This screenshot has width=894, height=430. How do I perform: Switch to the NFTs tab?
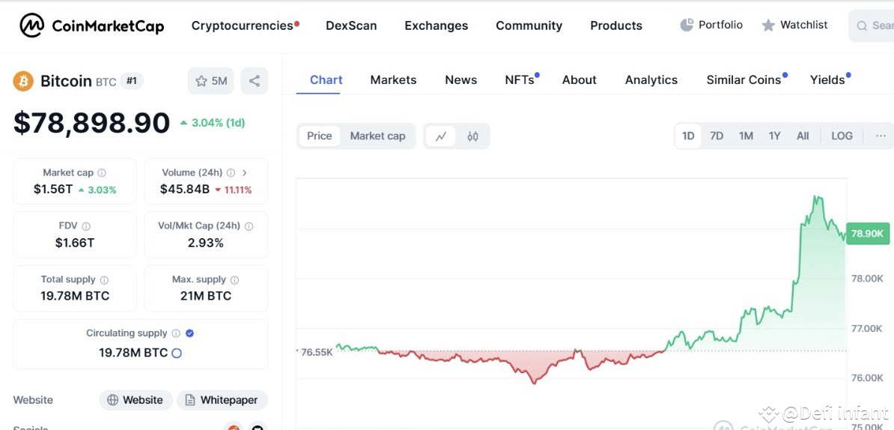521,80
